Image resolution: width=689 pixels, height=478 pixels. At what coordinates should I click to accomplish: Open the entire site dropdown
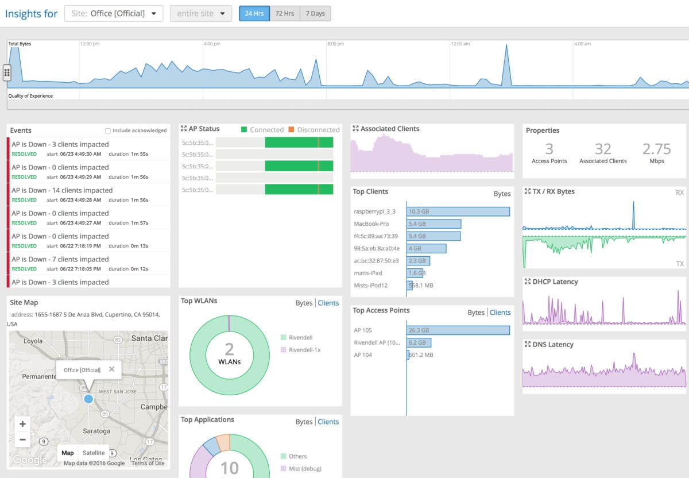pyautogui.click(x=201, y=13)
